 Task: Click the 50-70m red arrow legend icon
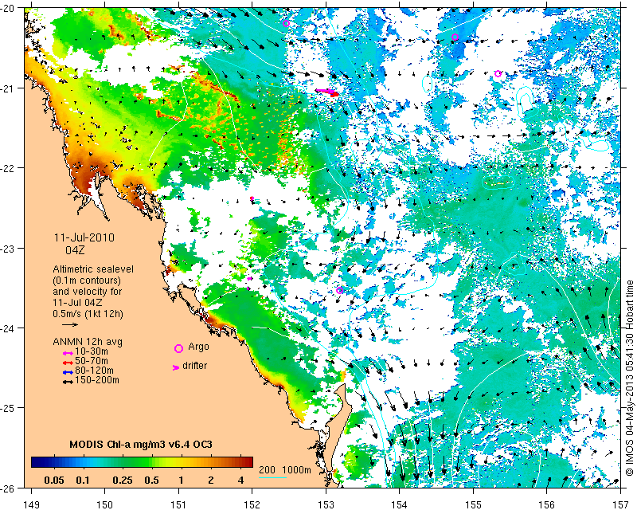point(68,362)
